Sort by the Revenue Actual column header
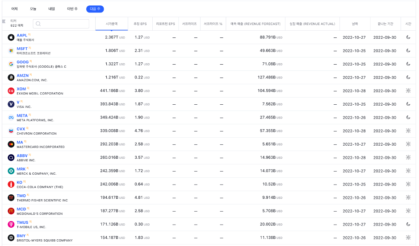Image resolution: width=419 pixels, height=246 pixels. (x=312, y=24)
